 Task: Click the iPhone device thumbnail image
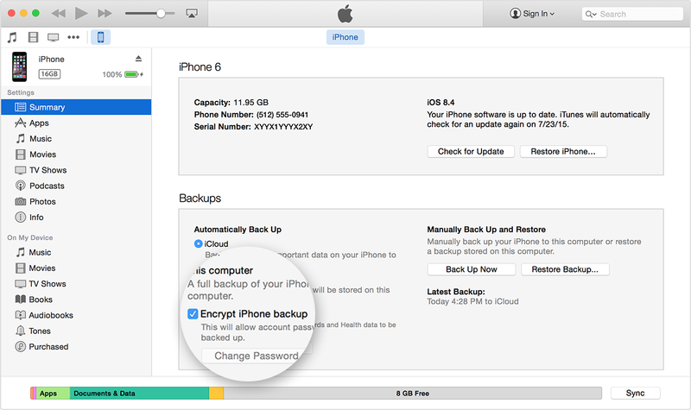19,67
